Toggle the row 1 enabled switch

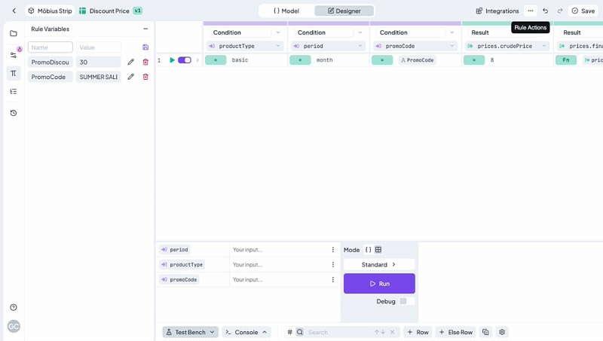(185, 60)
